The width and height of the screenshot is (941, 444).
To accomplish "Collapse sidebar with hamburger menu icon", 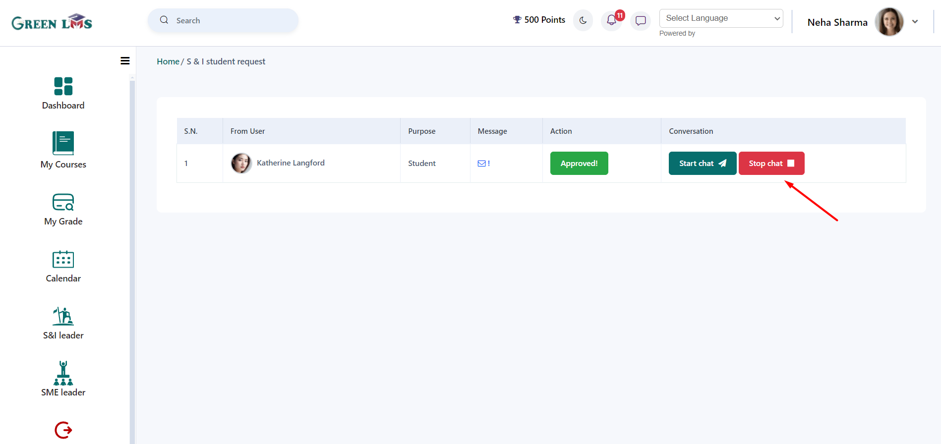I will point(125,61).
